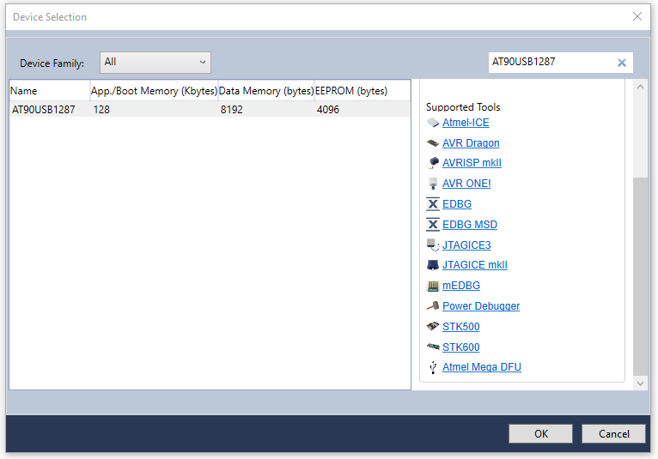Click the Power Debugger icon
Image resolution: width=658 pixels, height=459 pixels.
pos(433,306)
